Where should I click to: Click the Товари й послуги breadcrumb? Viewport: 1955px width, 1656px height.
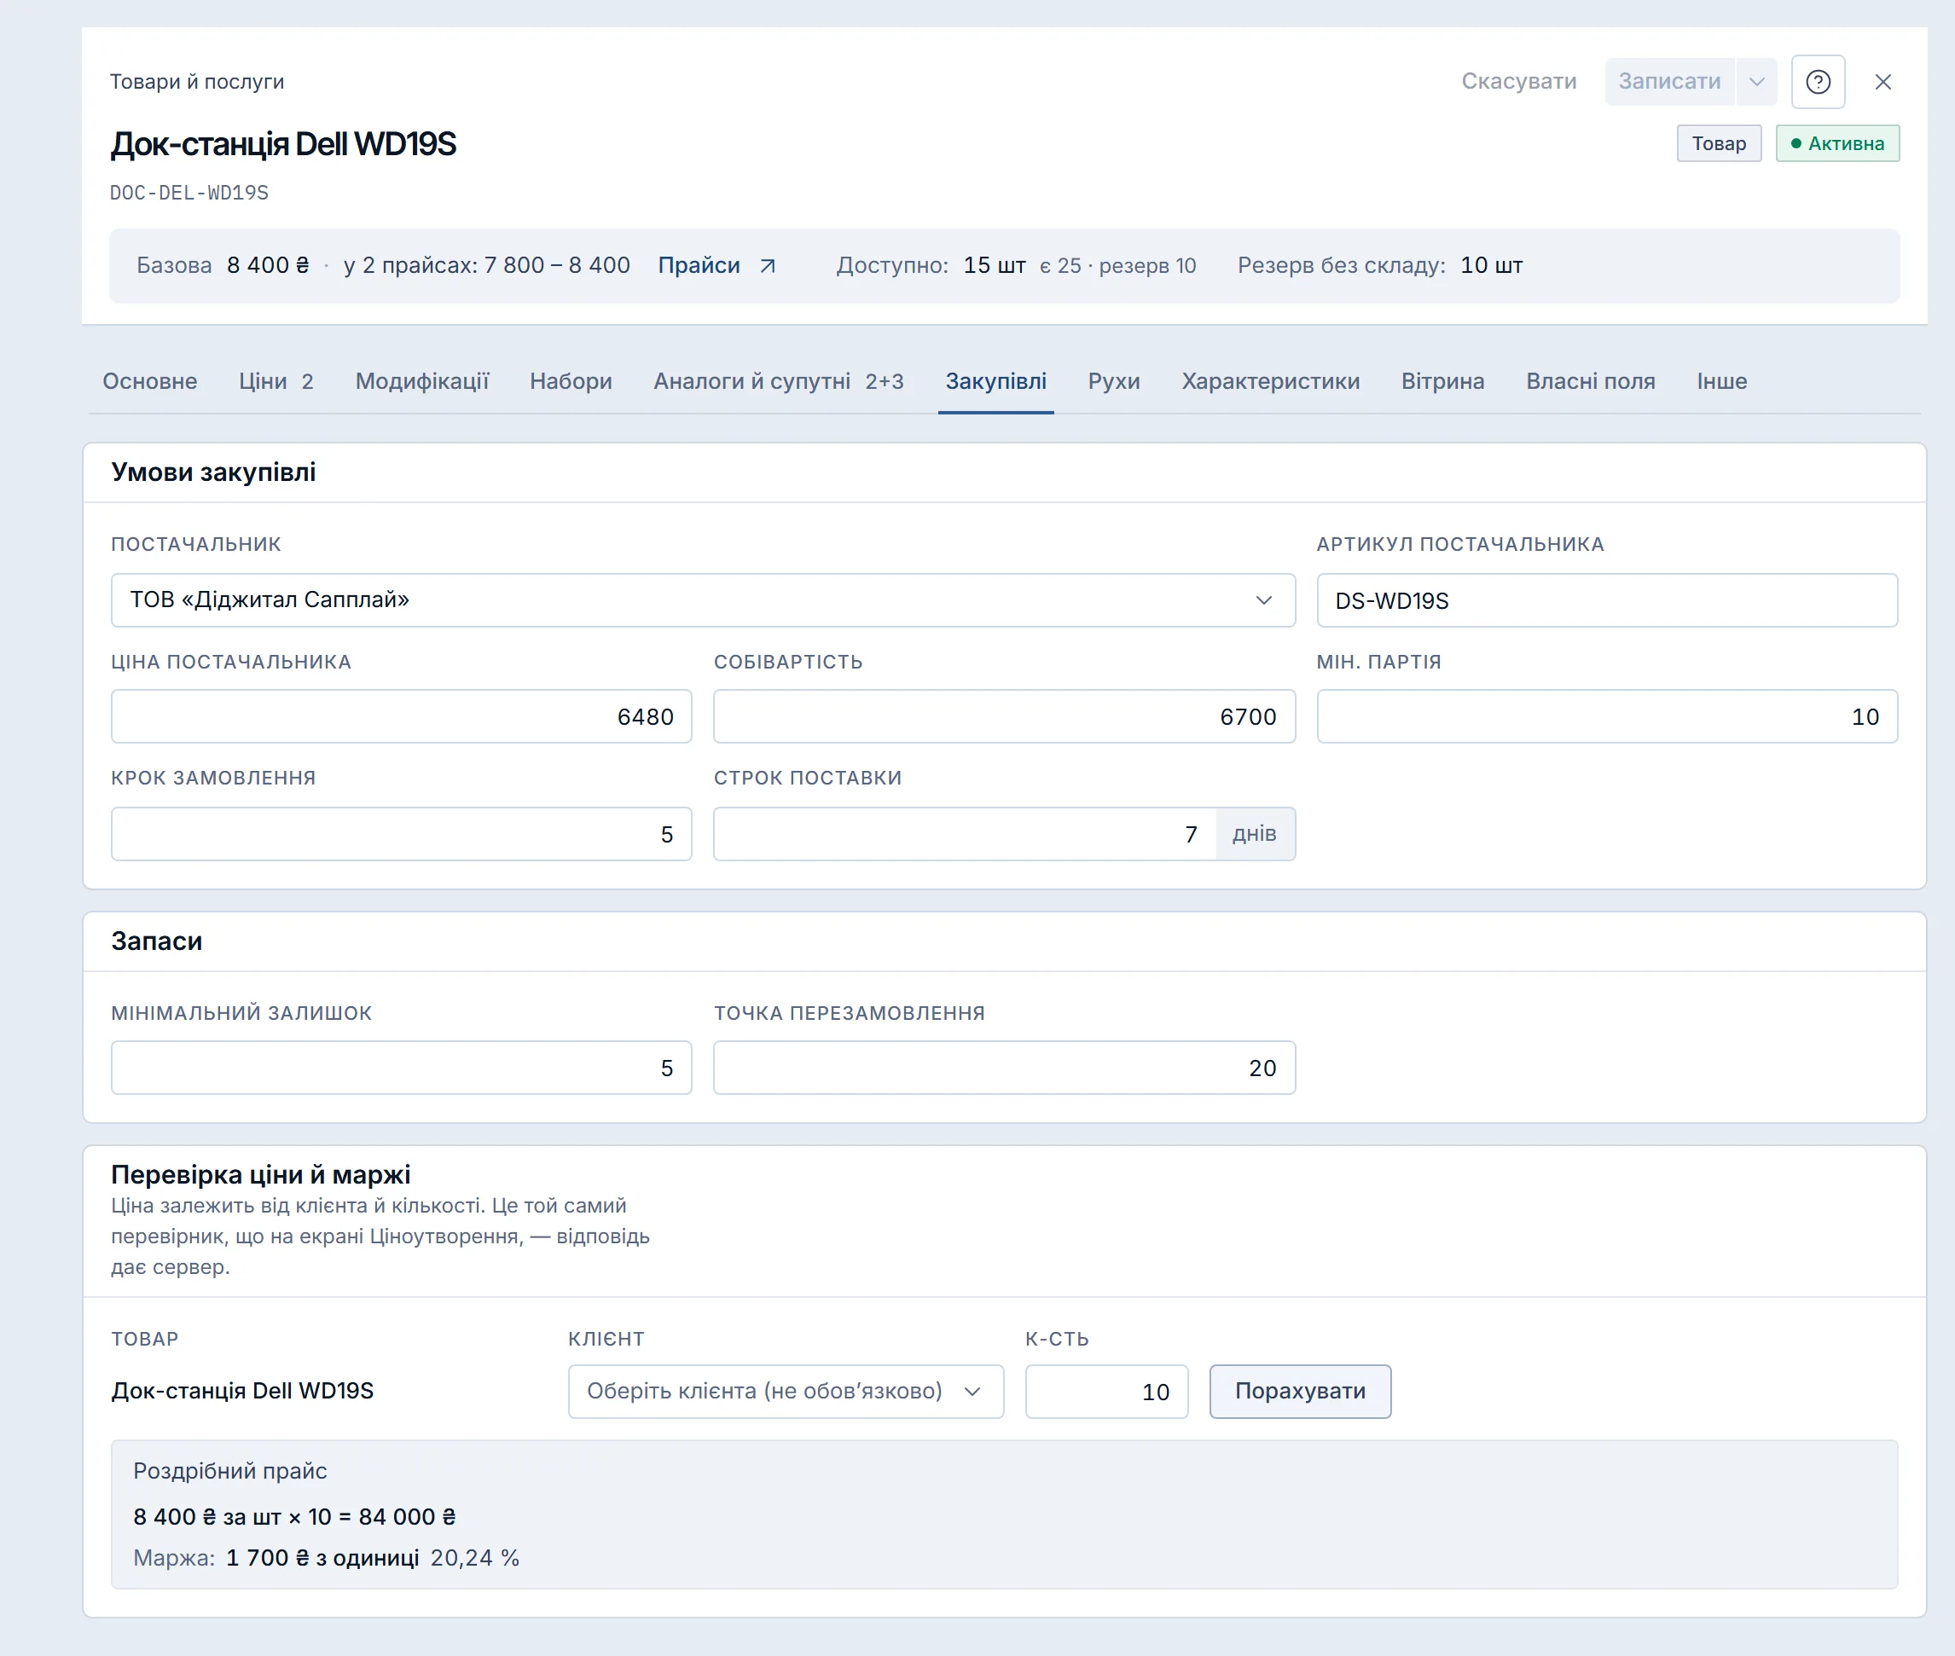(196, 82)
